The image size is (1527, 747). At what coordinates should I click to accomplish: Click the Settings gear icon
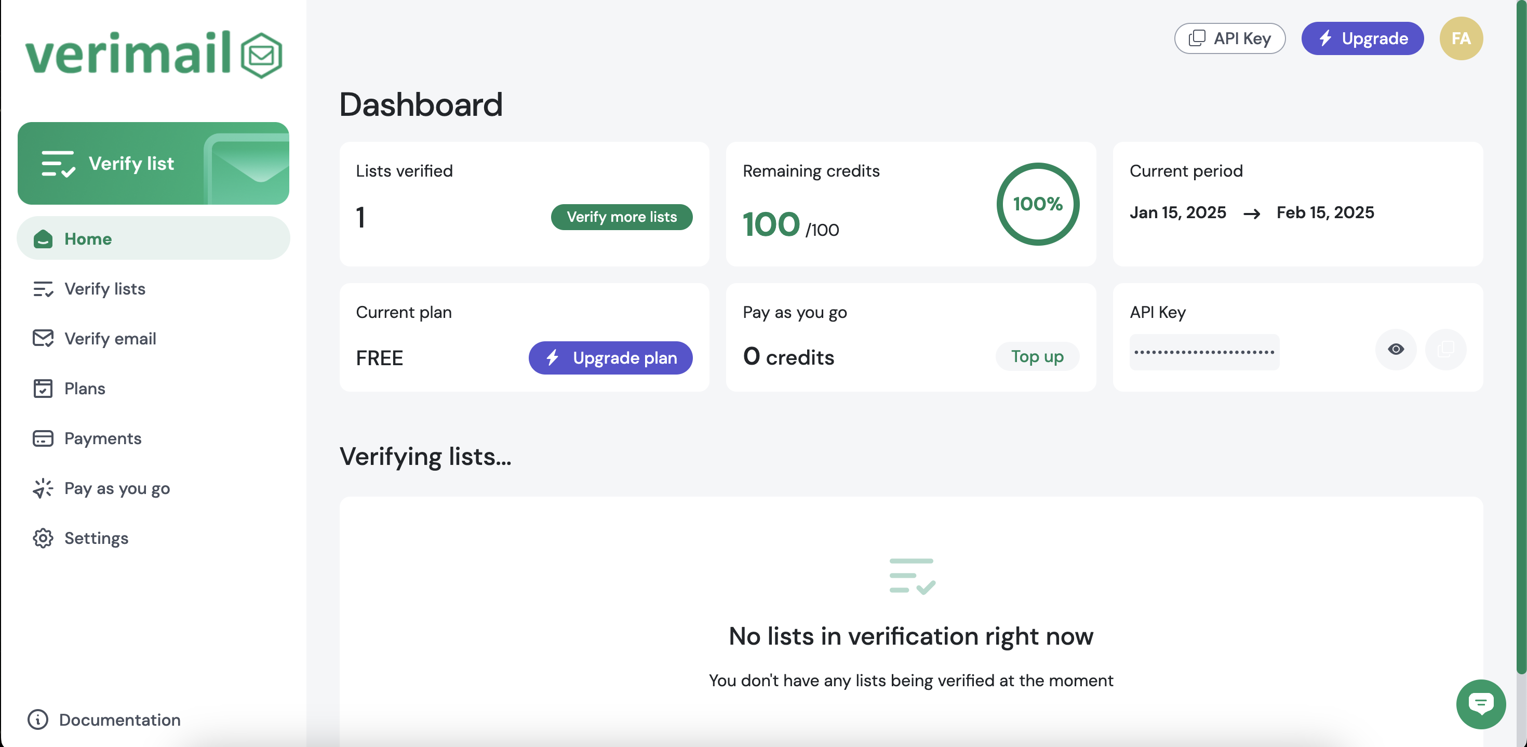pos(43,538)
